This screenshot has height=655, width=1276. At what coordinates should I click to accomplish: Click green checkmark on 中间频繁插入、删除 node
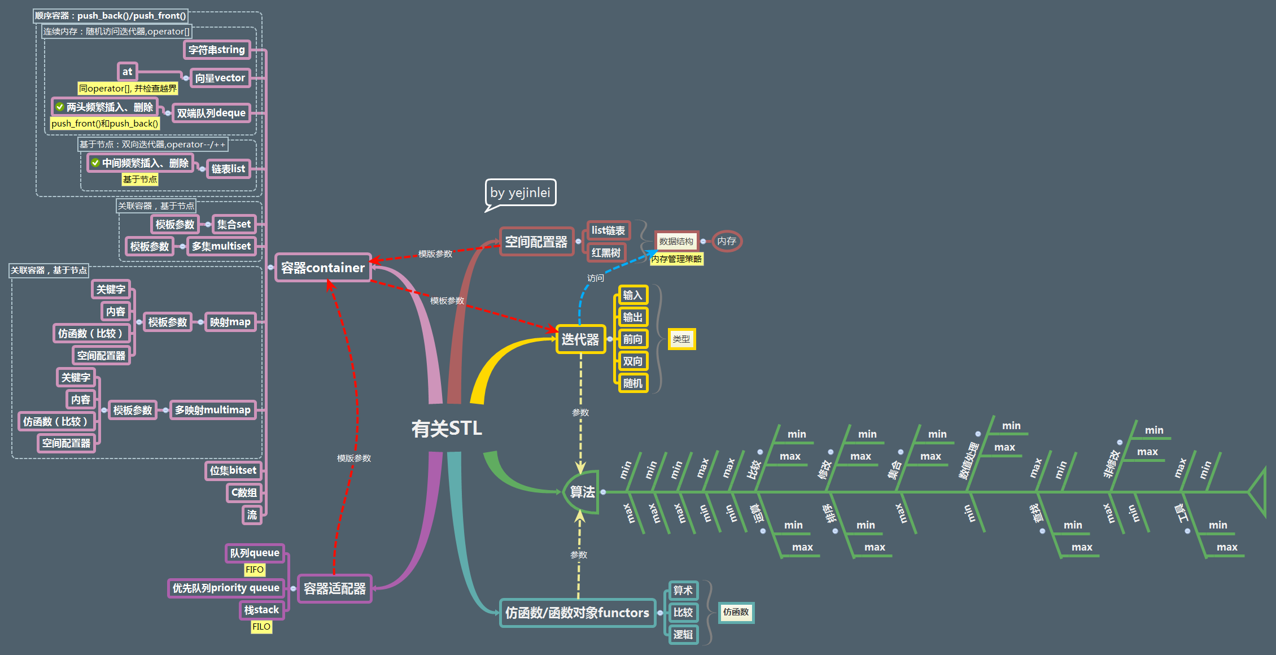pos(95,163)
